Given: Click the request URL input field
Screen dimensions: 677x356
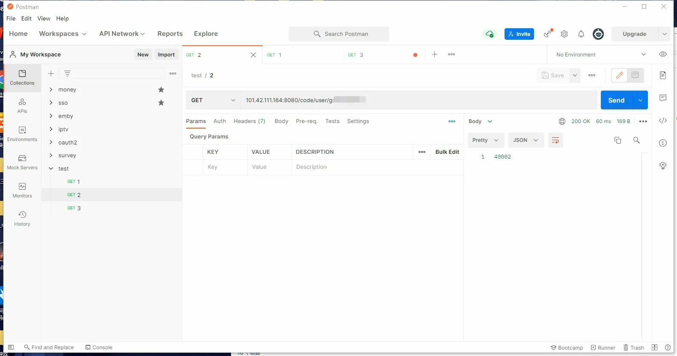Looking at the screenshot, I should pos(417,100).
